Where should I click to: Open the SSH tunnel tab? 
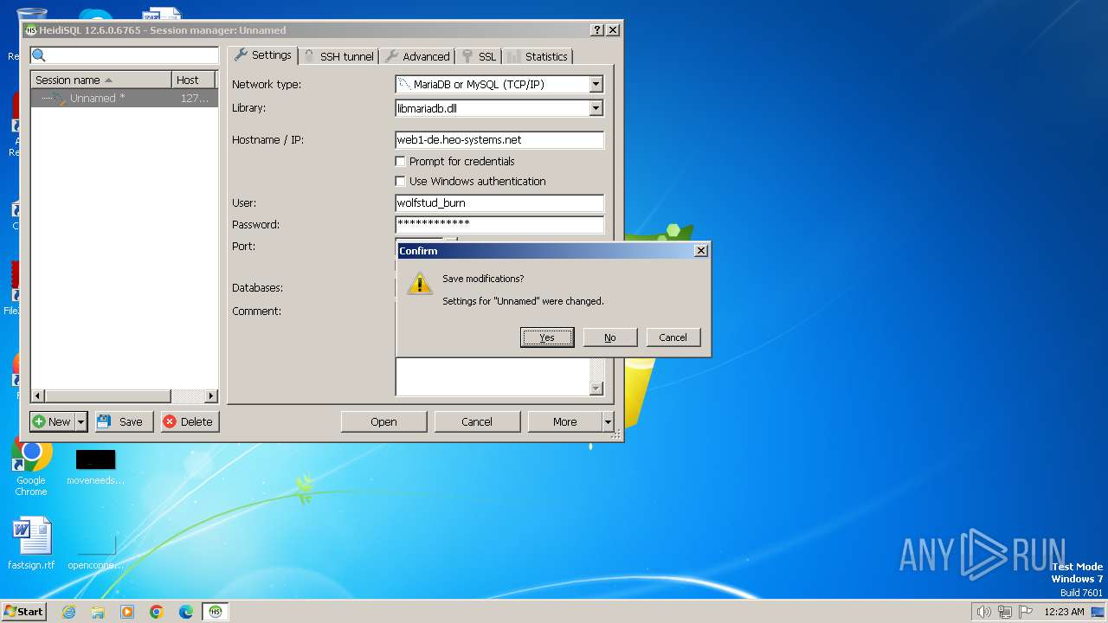click(338, 56)
